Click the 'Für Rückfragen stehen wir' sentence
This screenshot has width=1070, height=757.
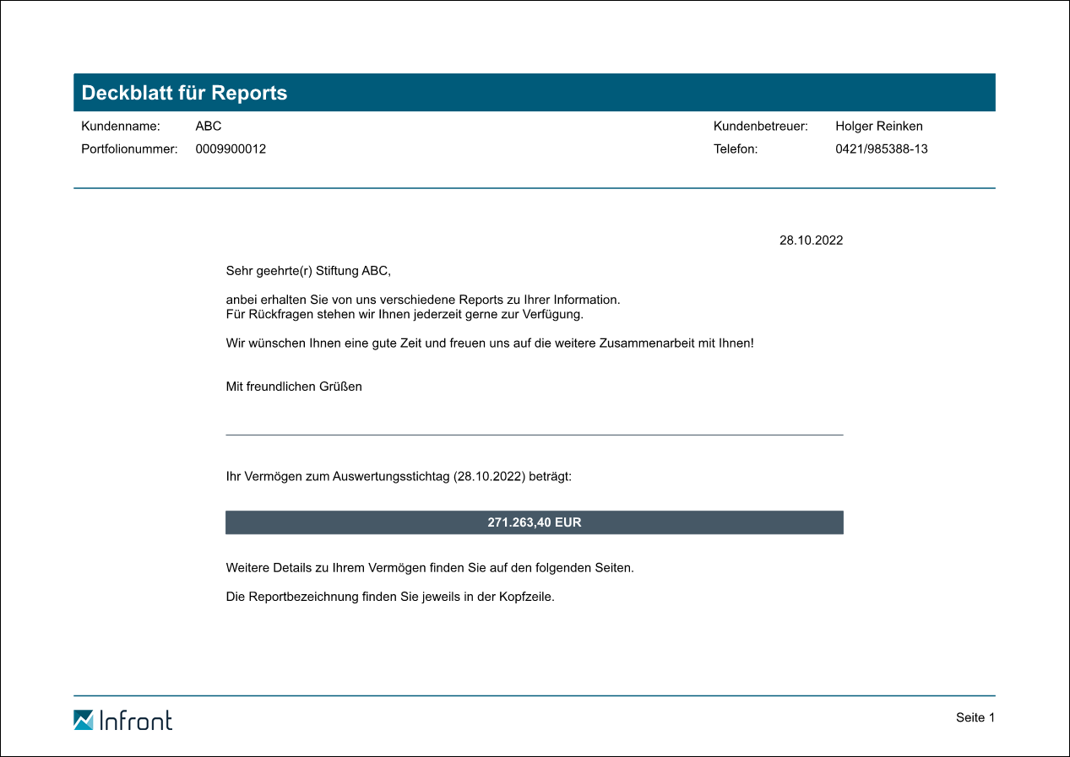tap(405, 315)
